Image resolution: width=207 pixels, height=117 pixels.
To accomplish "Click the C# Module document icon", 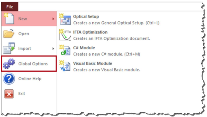I will click(x=65, y=50).
